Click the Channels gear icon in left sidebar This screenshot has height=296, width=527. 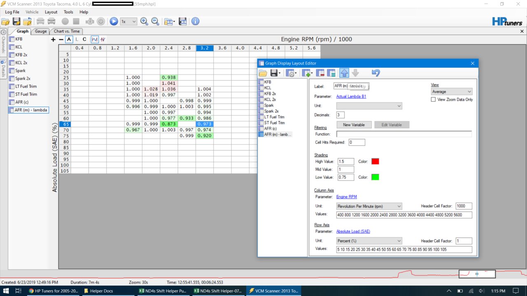pyautogui.click(x=3, y=32)
